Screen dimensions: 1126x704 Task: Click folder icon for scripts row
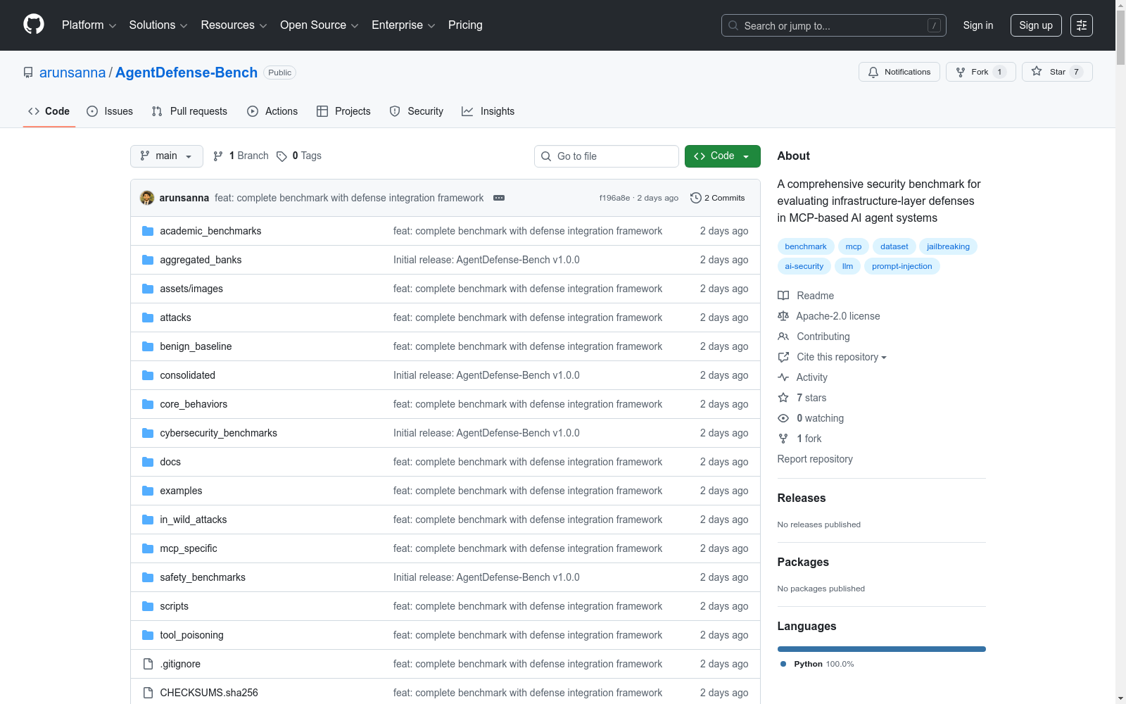click(148, 606)
